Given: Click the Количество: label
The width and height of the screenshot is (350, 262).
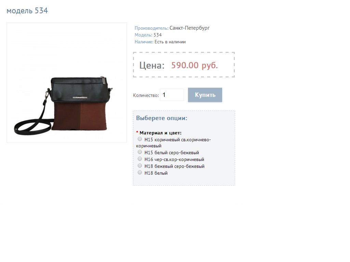Looking at the screenshot, I should pos(146,96).
